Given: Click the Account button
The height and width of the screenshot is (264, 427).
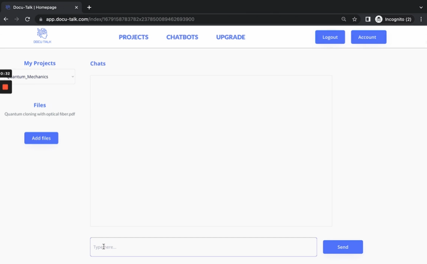Looking at the screenshot, I should pyautogui.click(x=368, y=37).
